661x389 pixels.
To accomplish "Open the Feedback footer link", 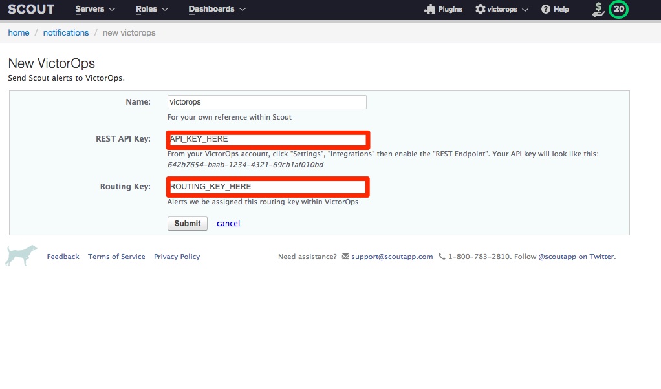I will (x=63, y=257).
